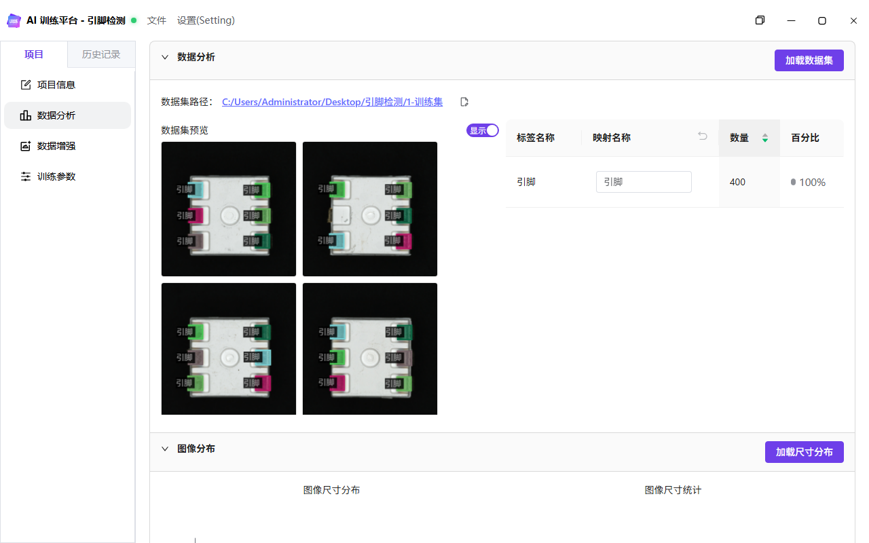Viewport: 869px width, 543px height.
Task: Go to 数据增强 in the sidebar
Action: point(67,146)
